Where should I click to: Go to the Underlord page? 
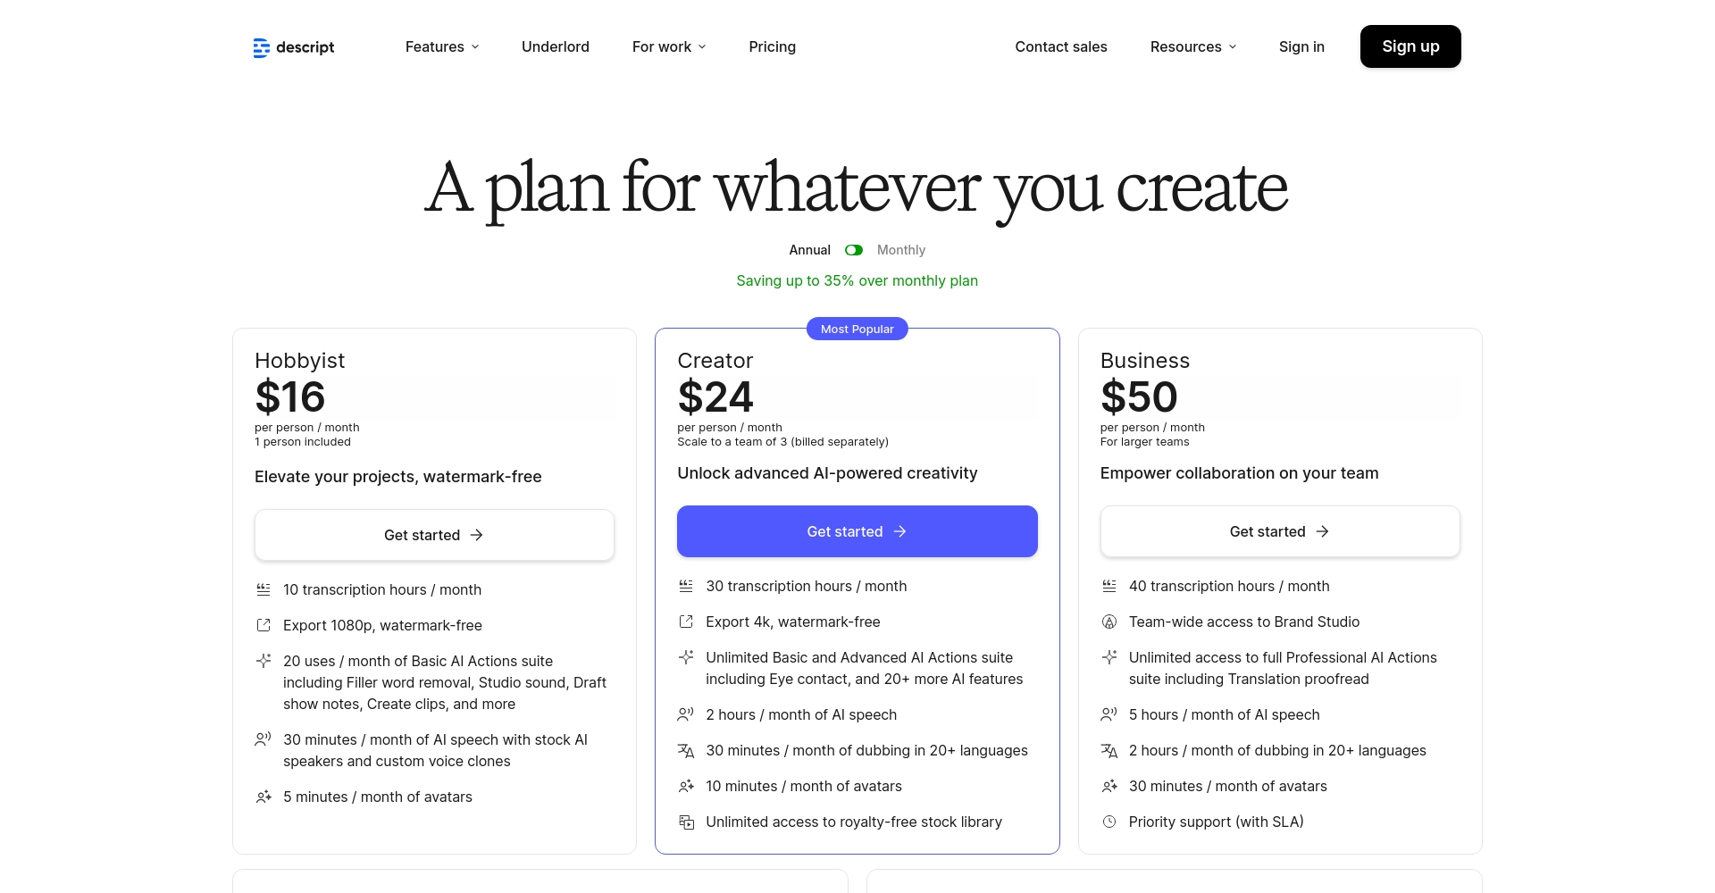556,46
